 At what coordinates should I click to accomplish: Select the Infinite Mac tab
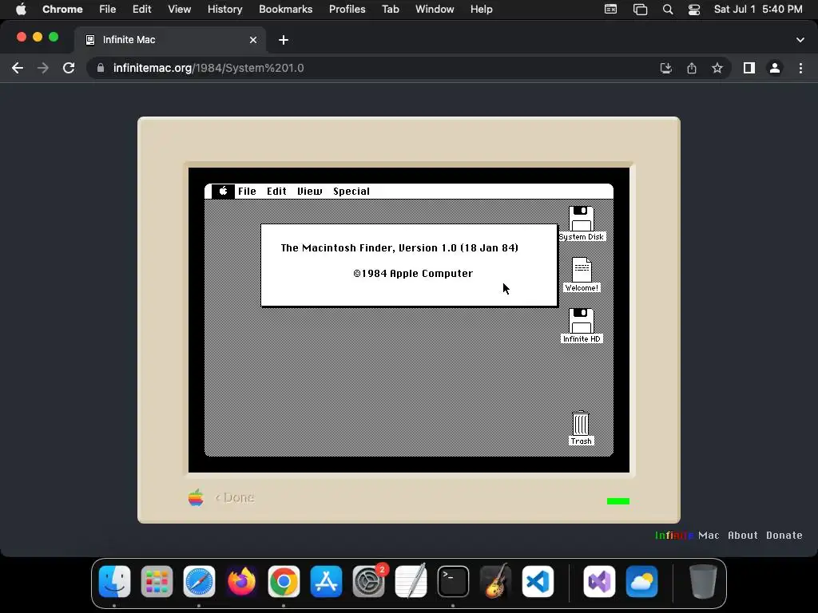click(171, 40)
